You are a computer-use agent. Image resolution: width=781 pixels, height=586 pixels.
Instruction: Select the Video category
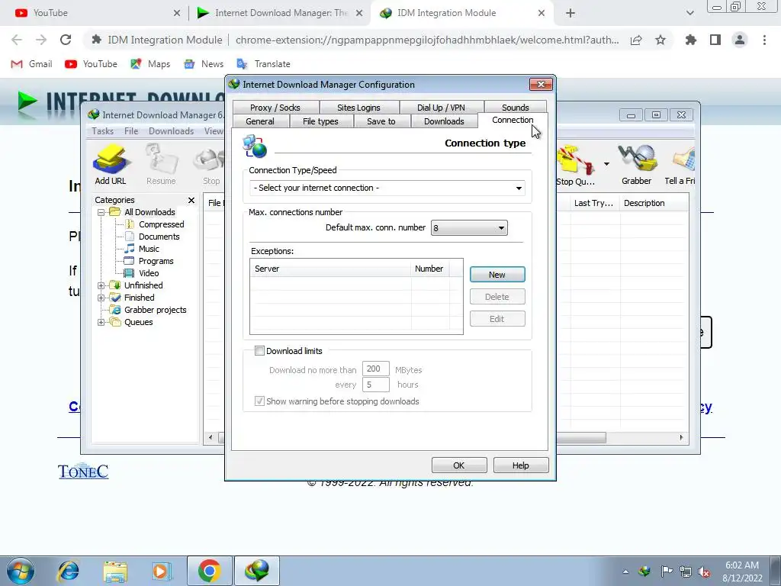(149, 273)
